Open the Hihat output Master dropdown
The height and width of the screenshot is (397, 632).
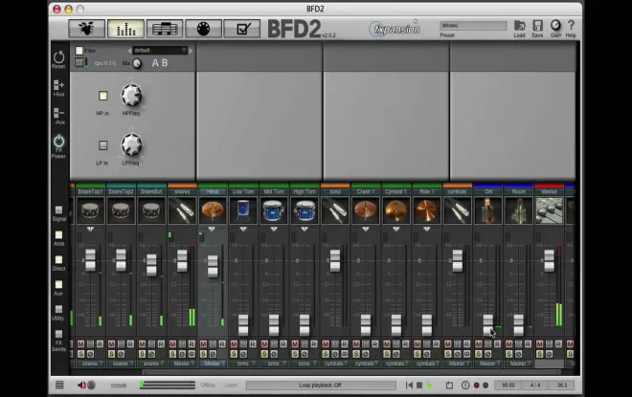click(x=213, y=364)
